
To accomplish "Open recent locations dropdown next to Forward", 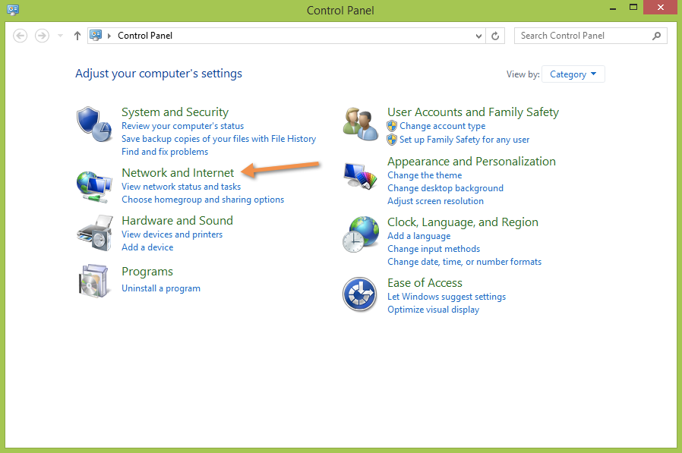I will point(61,36).
